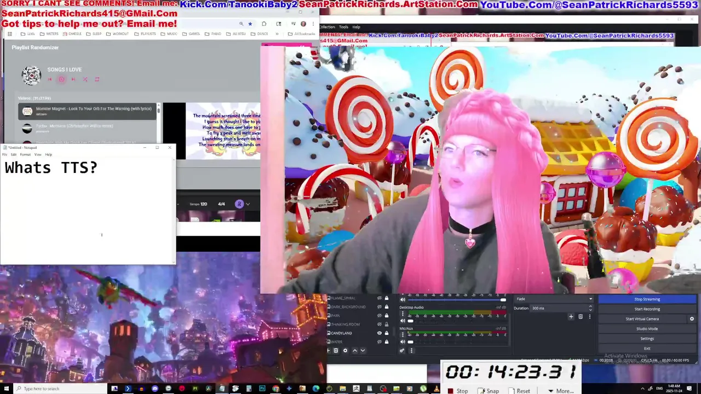Toggle repeat in Playlist Randomizer
This screenshot has height=394, width=701.
click(x=97, y=79)
